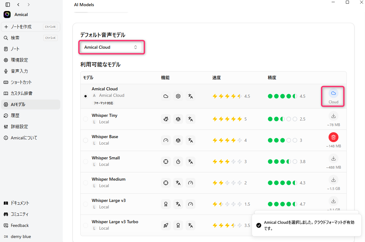The height and width of the screenshot is (242, 365).
Task: Click the Amical Cloud sign-in cloud icon
Action: click(333, 93)
